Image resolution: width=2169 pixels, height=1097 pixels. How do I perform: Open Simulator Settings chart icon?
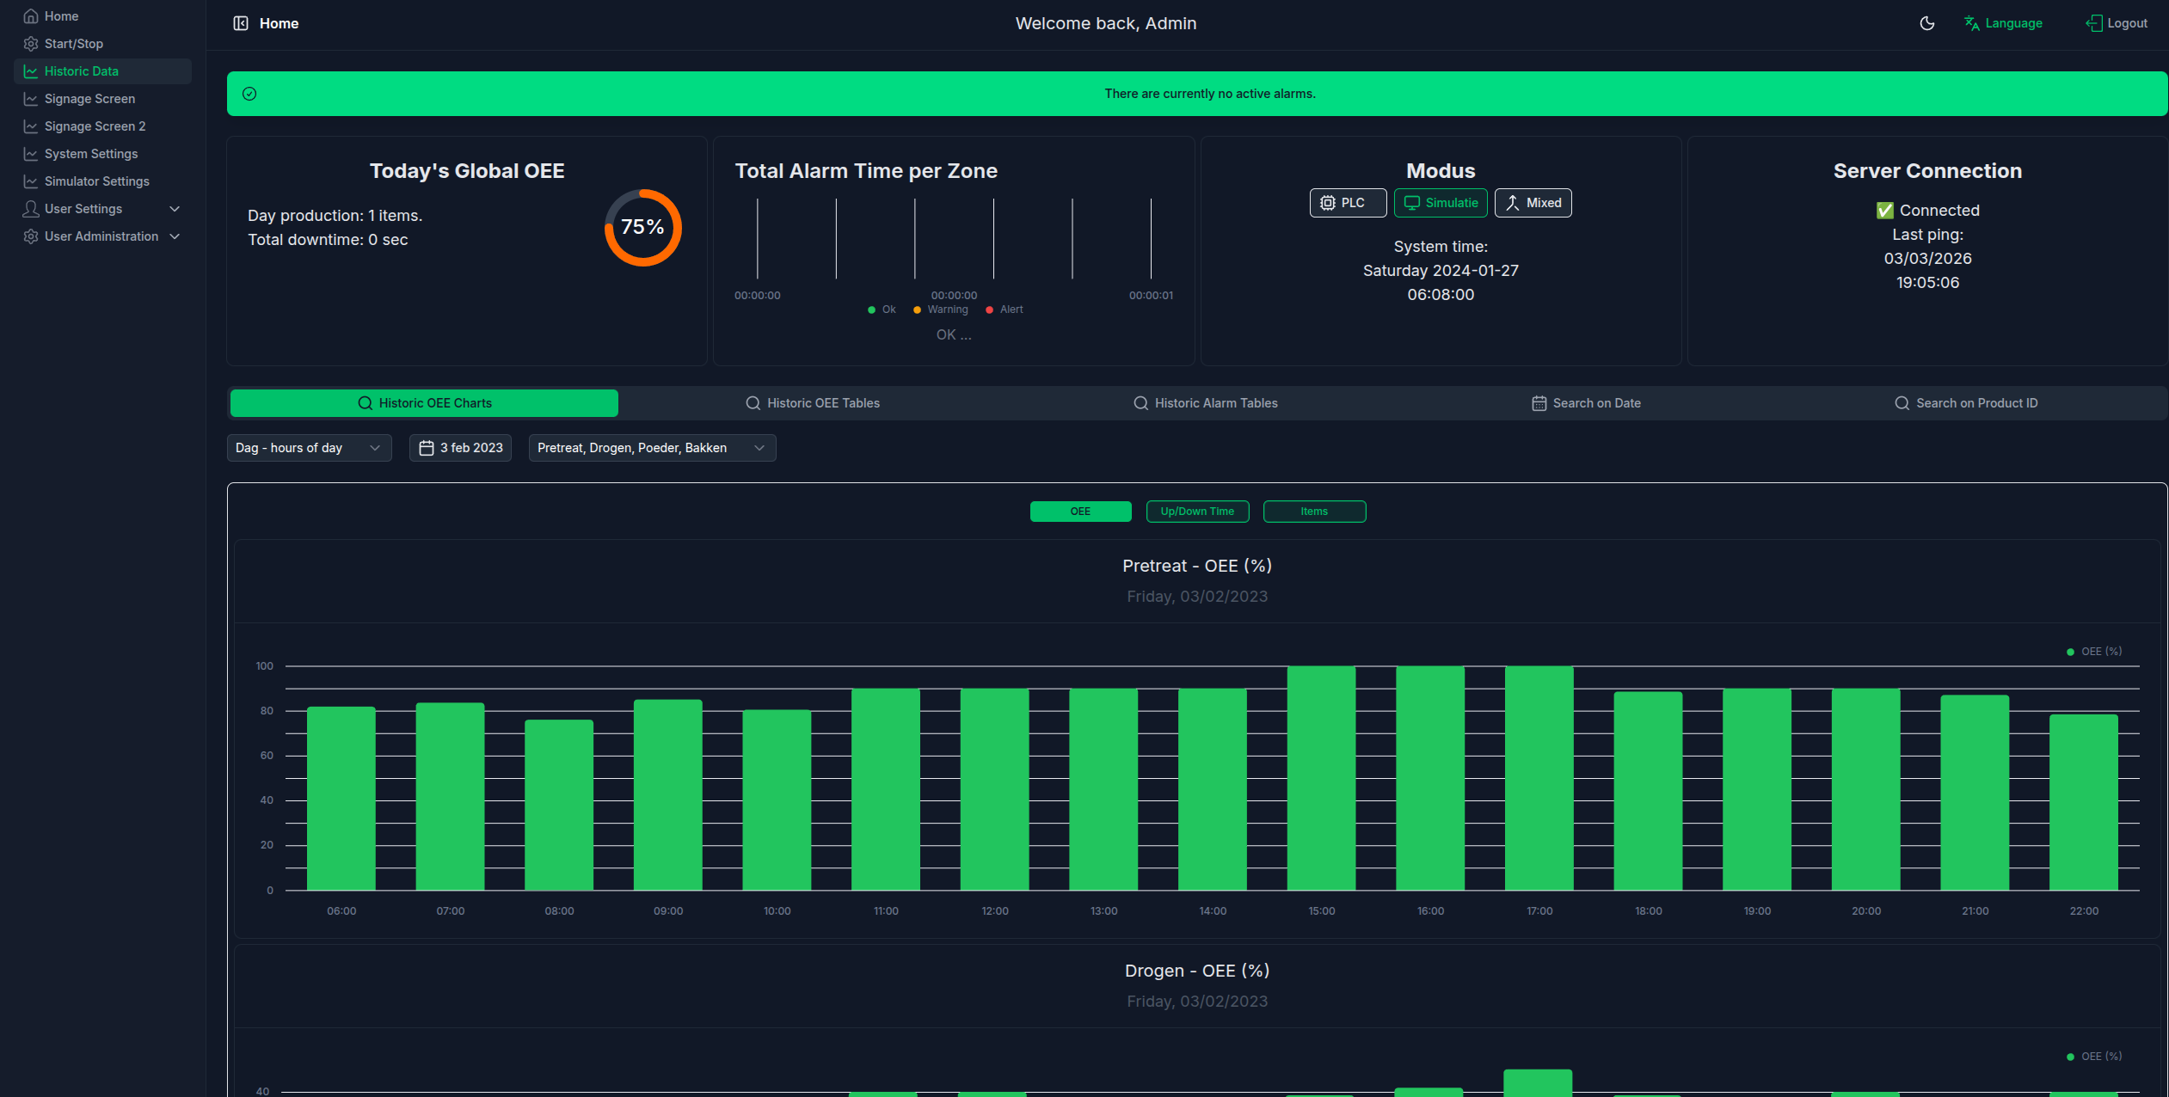[x=31, y=181]
